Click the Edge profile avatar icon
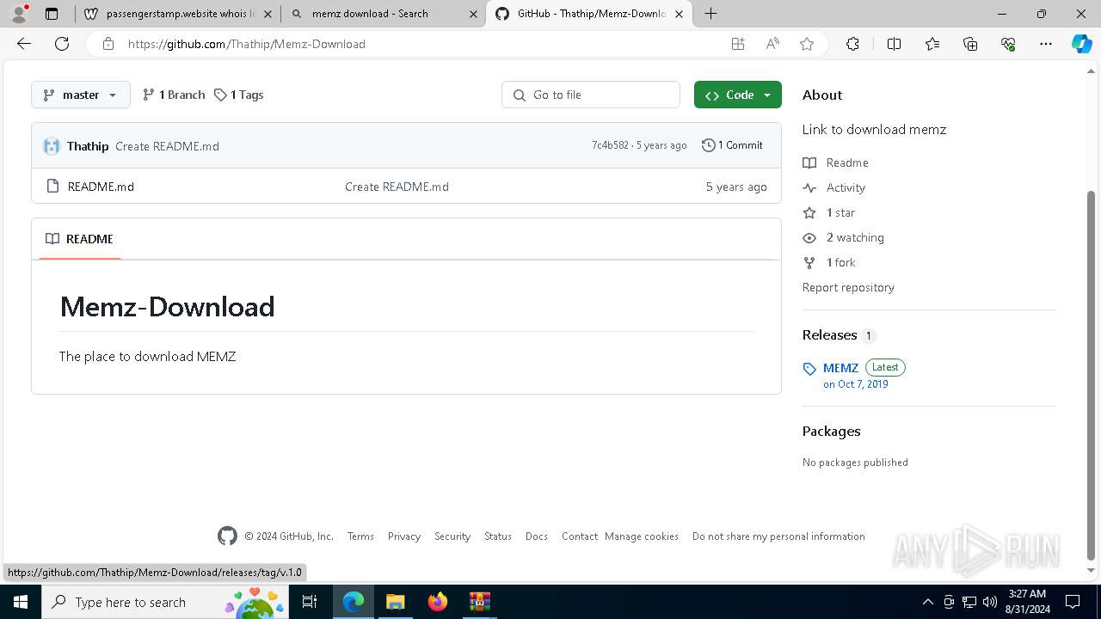1101x619 pixels. 19,14
